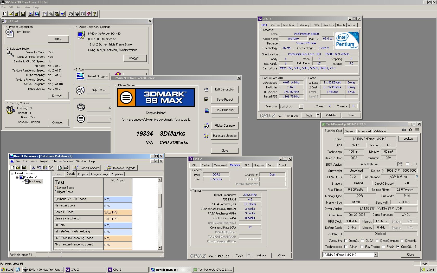The height and width of the screenshot is (273, 437).
Task: Toggle UEFI checkbox in GPU-Z
Action: [407, 164]
